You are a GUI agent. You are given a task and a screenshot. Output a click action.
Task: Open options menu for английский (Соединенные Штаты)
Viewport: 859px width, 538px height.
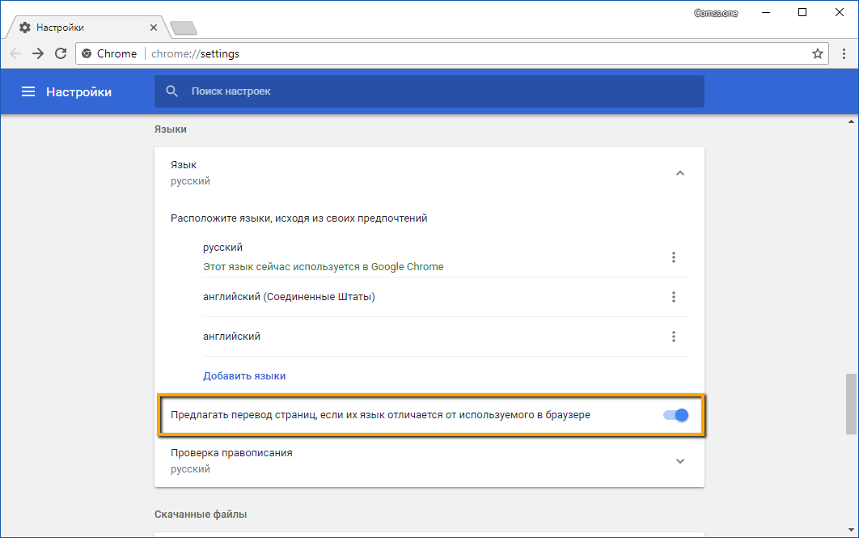(x=673, y=297)
